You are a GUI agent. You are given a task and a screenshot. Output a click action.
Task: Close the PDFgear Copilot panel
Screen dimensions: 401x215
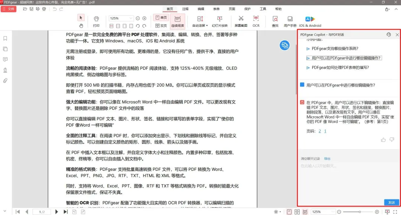(x=397, y=35)
